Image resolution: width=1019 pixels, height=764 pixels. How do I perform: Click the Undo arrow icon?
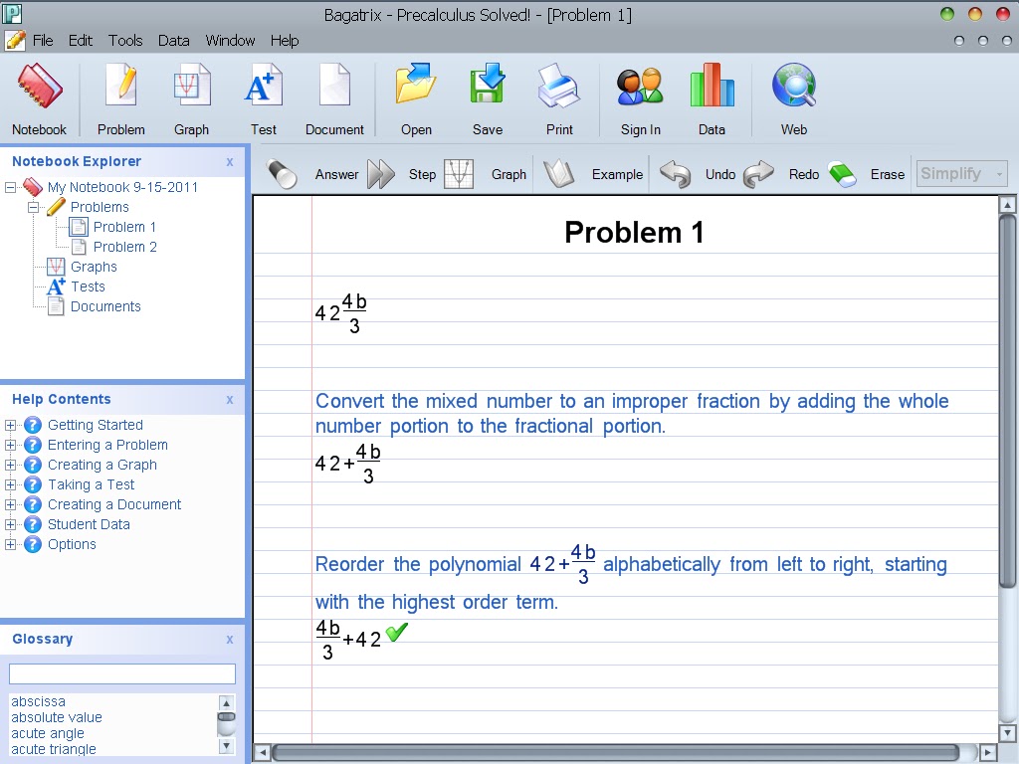point(676,174)
